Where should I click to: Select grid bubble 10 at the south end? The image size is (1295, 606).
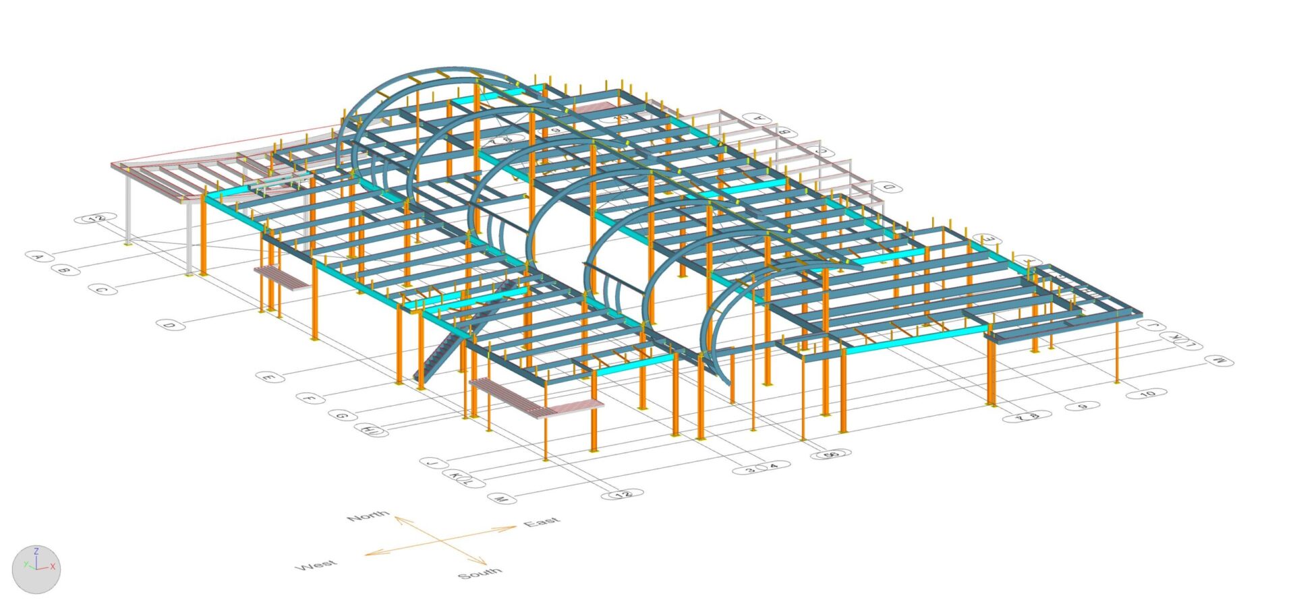point(1147,393)
